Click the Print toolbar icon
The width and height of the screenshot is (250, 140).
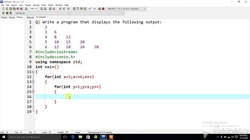[26, 9]
